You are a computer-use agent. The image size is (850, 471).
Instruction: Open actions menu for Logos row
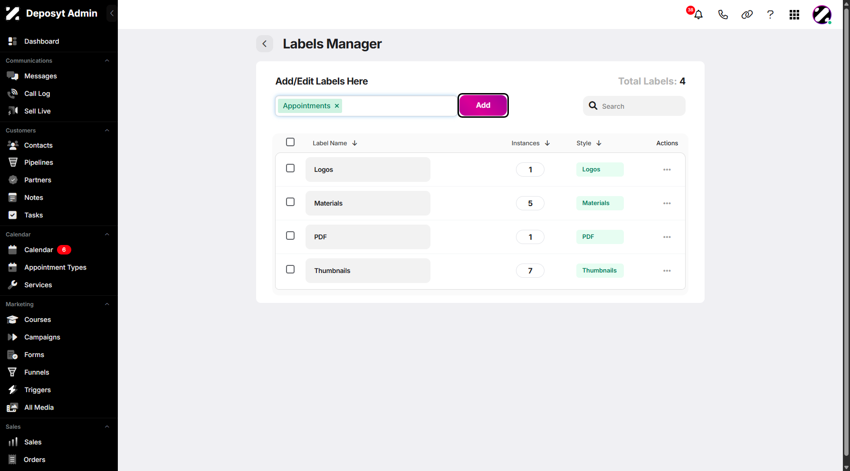(667, 170)
